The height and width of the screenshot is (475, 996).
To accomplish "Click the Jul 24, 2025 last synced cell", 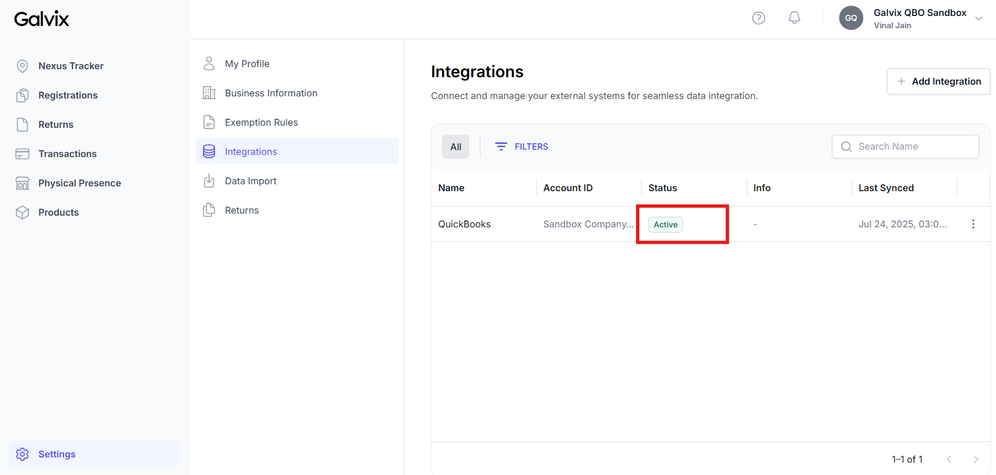I will coord(903,224).
